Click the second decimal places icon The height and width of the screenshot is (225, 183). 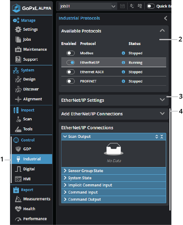[139, 6]
